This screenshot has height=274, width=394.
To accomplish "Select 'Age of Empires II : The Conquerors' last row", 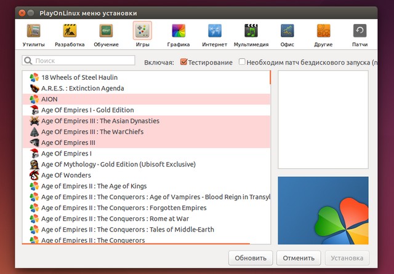I will tap(147, 240).
